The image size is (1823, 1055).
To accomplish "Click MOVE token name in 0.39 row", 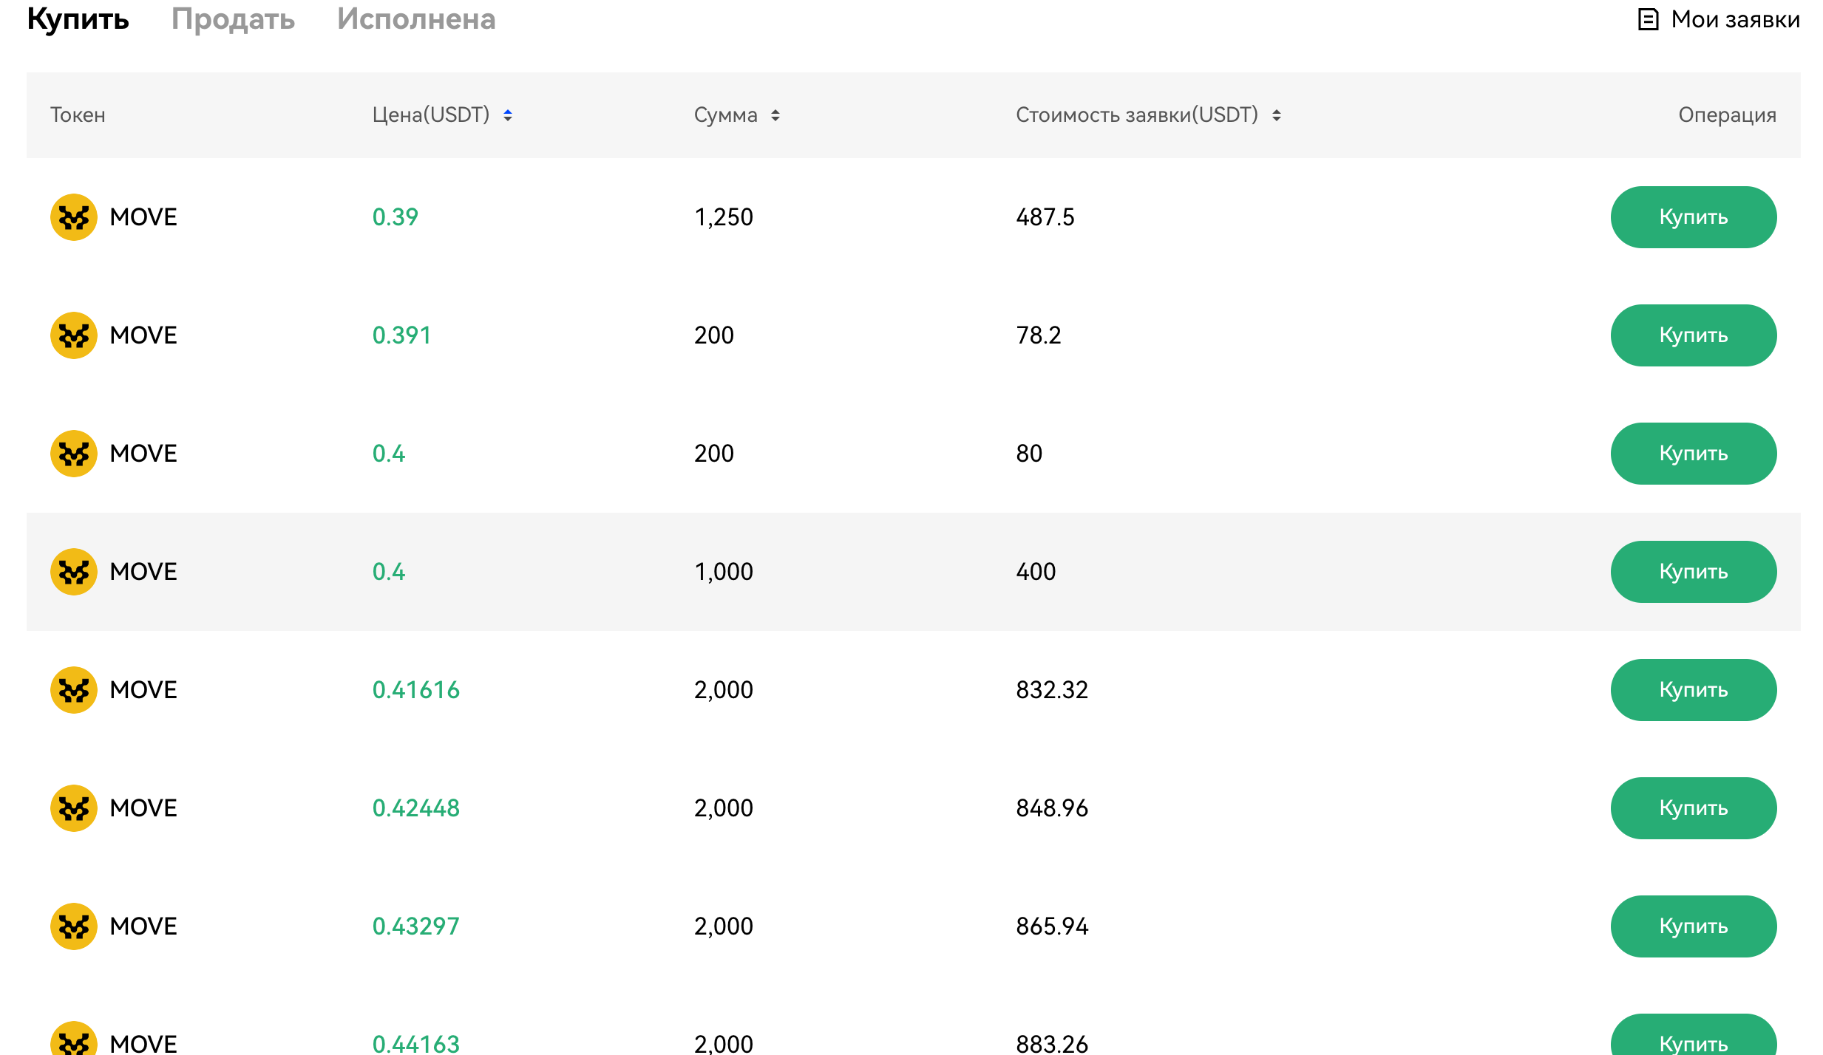I will click(x=143, y=217).
